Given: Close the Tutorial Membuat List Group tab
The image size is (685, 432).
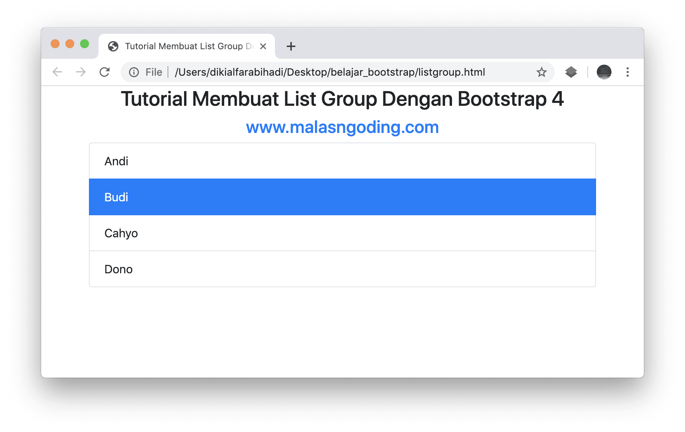Looking at the screenshot, I should click(263, 46).
